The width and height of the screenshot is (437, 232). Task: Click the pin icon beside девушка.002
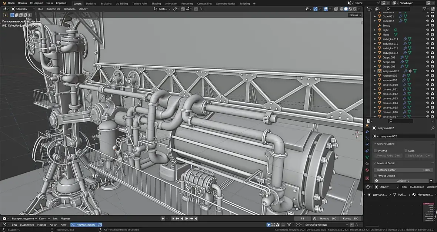tap(433, 128)
